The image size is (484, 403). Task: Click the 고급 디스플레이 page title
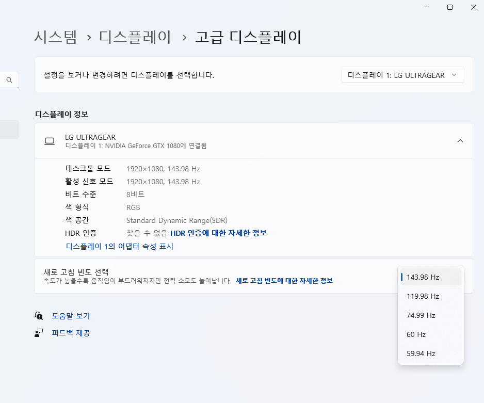(248, 37)
